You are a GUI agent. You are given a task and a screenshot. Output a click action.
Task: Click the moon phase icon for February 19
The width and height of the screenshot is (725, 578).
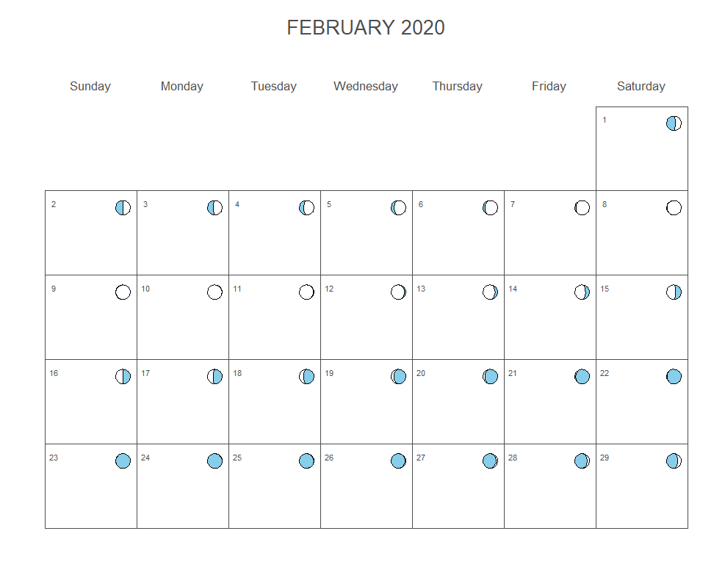tap(398, 376)
